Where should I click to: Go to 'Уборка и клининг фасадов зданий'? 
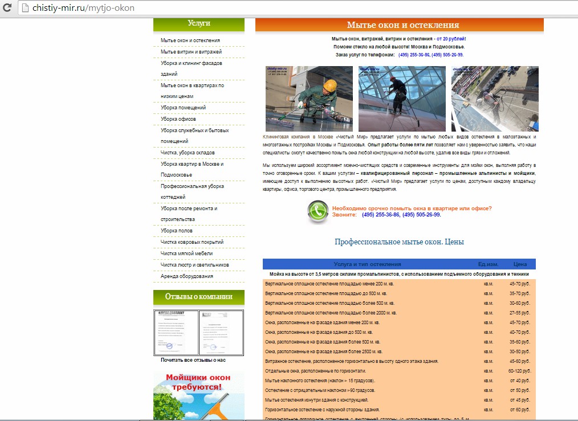coord(192,68)
